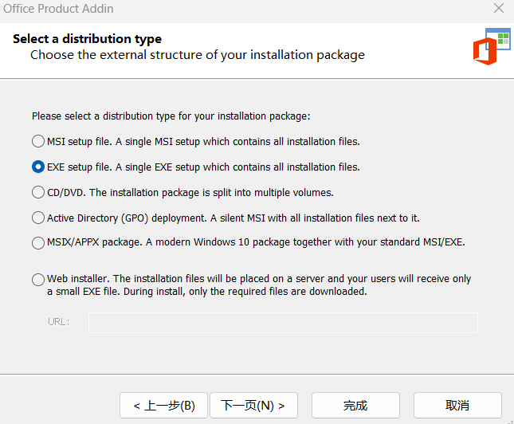The height and width of the screenshot is (424, 514).
Task: Go back with the 上一步(B) button
Action: pyautogui.click(x=163, y=406)
